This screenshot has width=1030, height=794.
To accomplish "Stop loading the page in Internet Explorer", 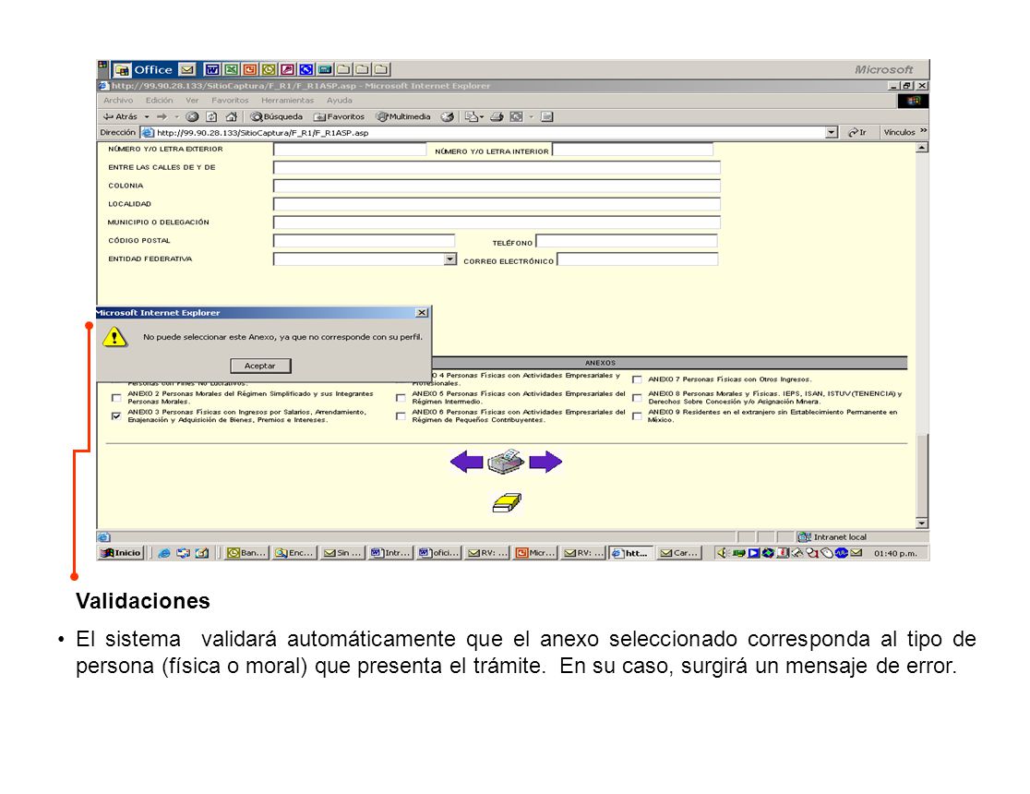I will pyautogui.click(x=192, y=117).
